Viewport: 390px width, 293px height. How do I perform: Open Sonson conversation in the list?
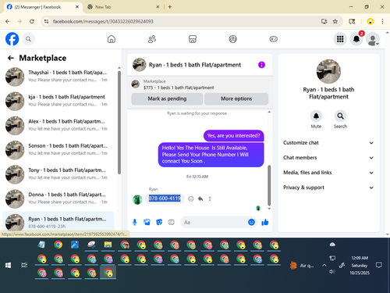58,150
